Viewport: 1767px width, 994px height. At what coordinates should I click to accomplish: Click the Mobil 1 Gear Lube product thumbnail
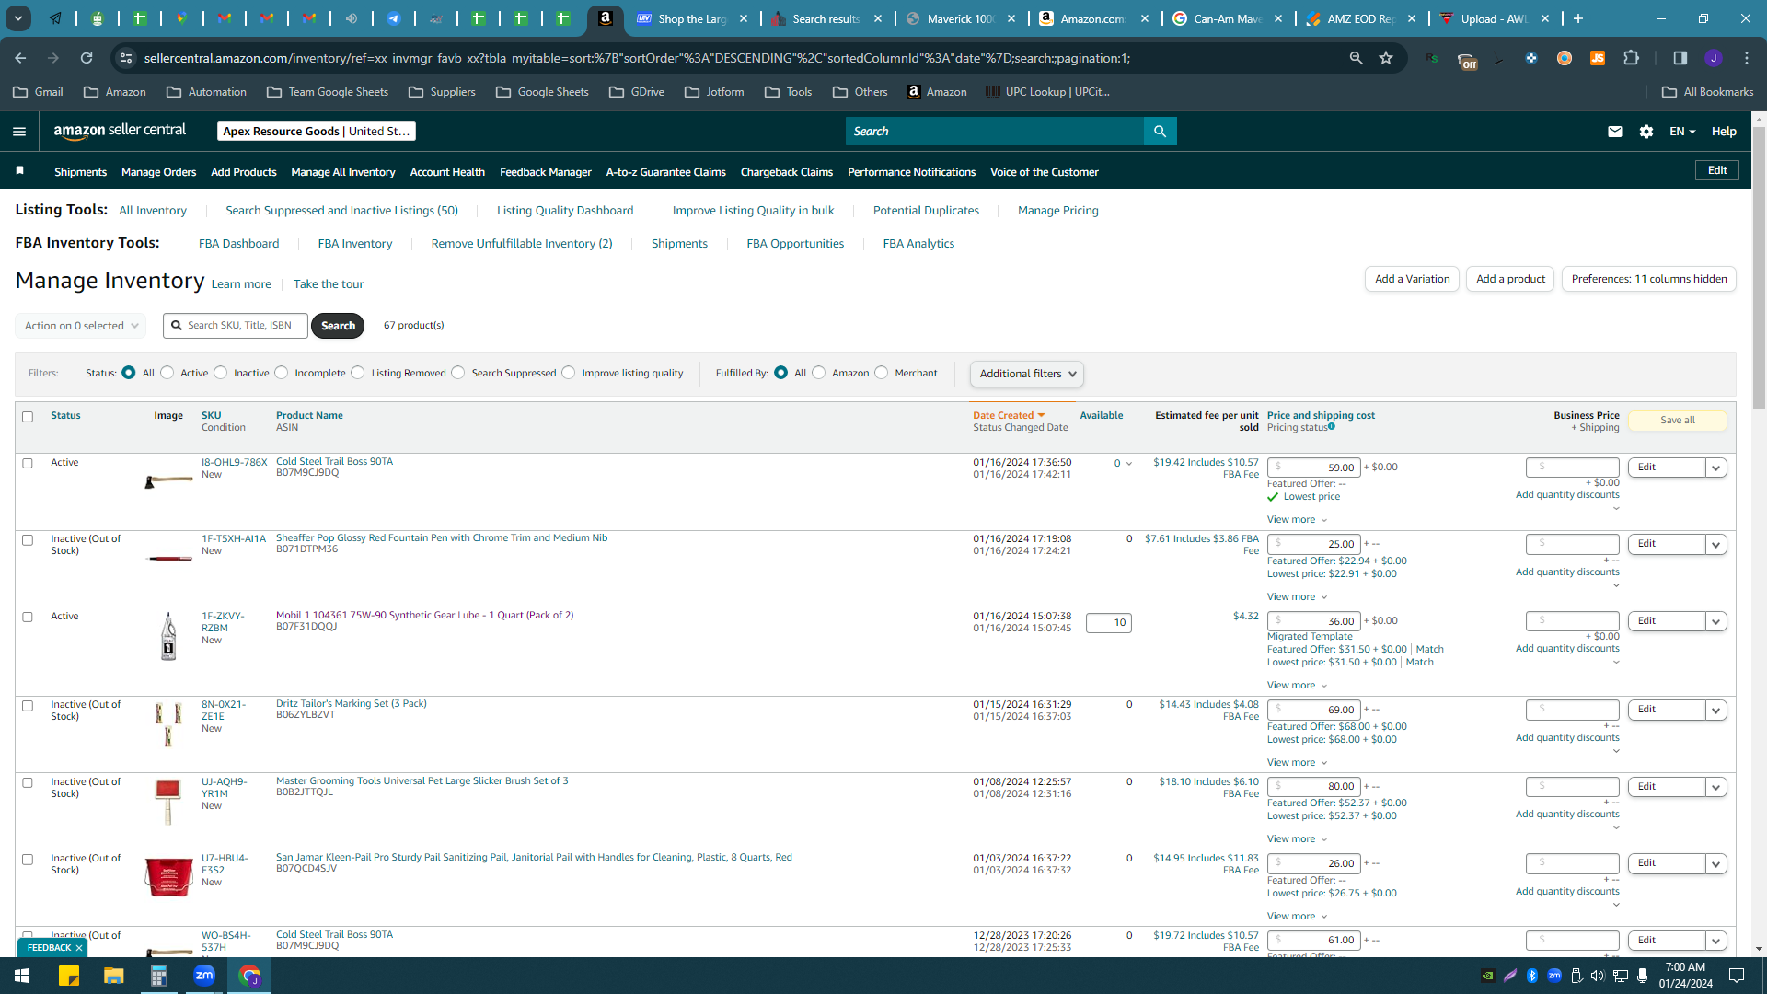coord(168,637)
